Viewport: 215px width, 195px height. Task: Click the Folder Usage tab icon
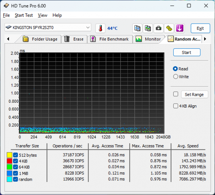[x=26, y=39]
